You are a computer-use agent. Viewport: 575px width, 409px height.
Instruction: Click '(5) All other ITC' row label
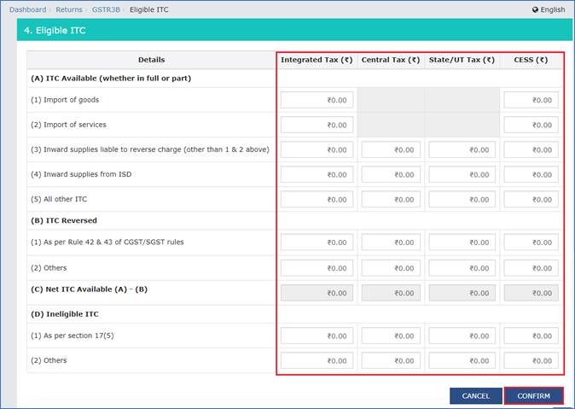tap(59, 199)
